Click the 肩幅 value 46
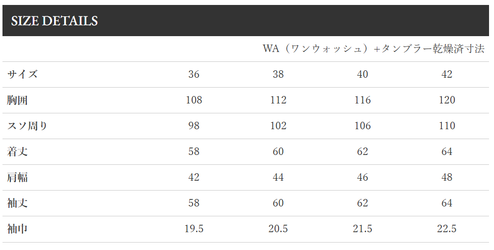This screenshot has height=250, width=494. (362, 178)
